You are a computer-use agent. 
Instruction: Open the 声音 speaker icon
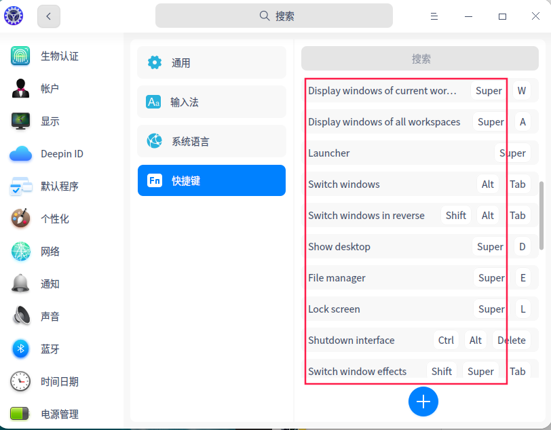[20, 316]
